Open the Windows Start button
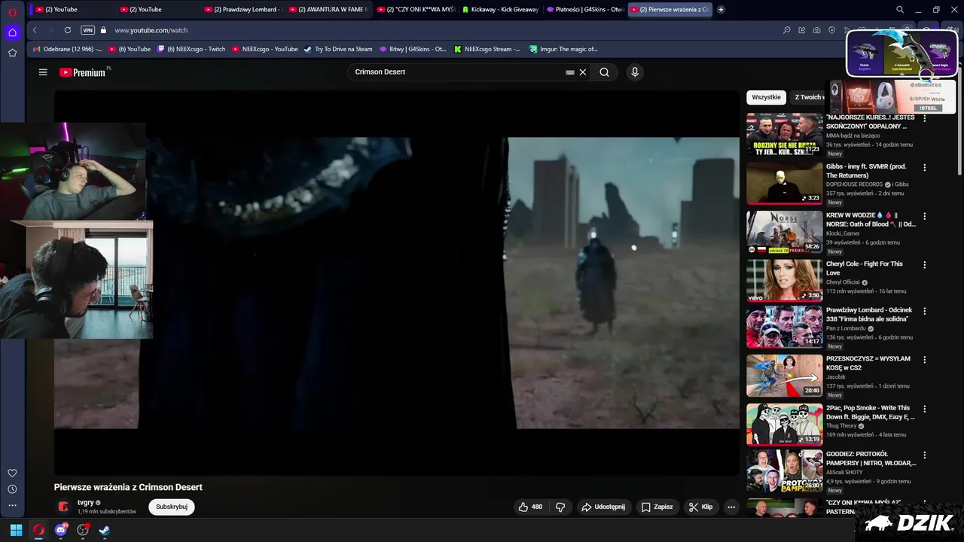Screen dimensions: 964x542 pyautogui.click(x=16, y=530)
